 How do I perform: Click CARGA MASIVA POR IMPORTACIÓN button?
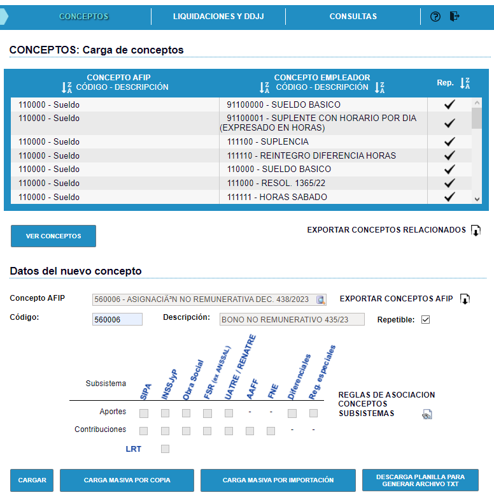278,480
